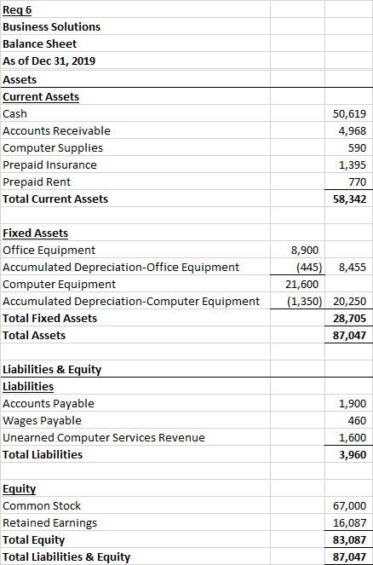Select the 'Total Liabilities & Equity' label

[x=66, y=557]
